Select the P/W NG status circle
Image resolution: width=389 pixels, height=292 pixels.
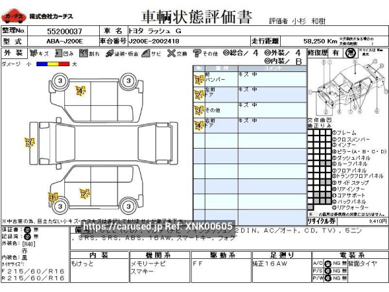[x=327, y=278]
